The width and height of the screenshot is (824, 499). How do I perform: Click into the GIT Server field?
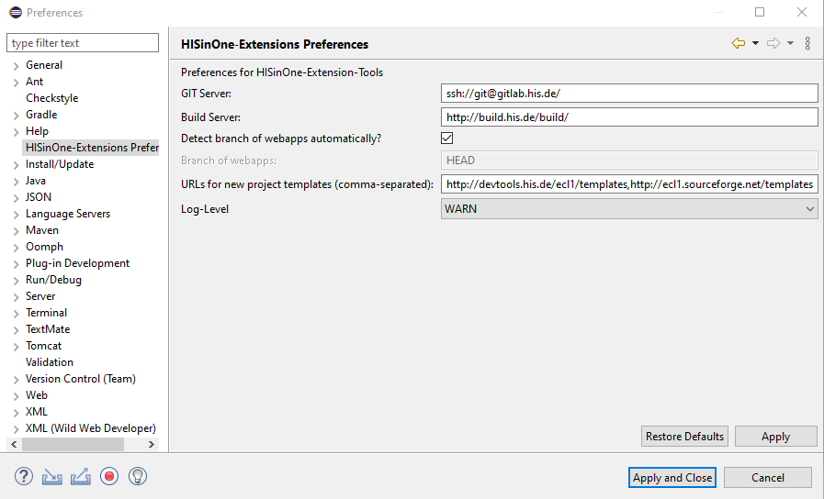point(629,94)
